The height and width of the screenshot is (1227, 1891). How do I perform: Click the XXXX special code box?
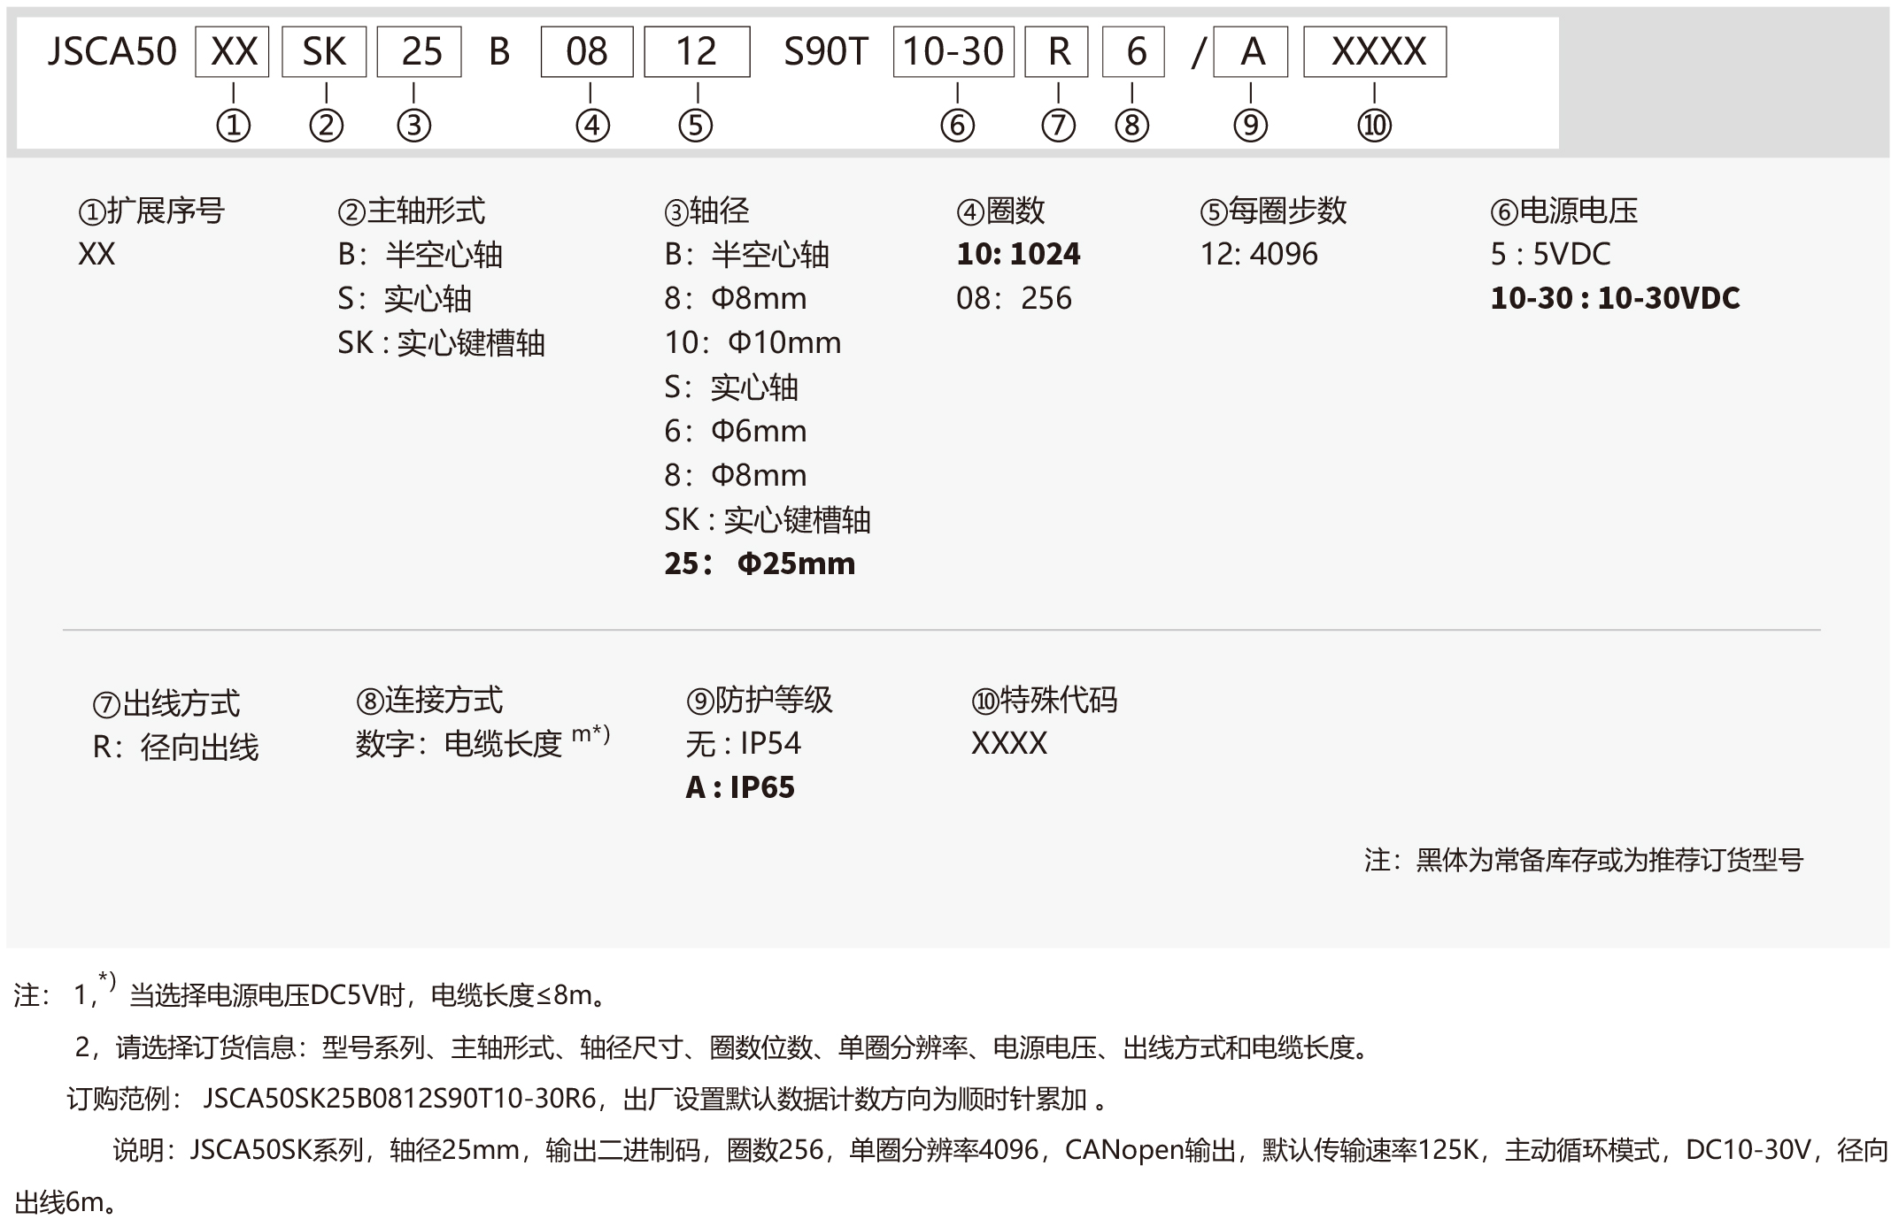pyautogui.click(x=1375, y=52)
